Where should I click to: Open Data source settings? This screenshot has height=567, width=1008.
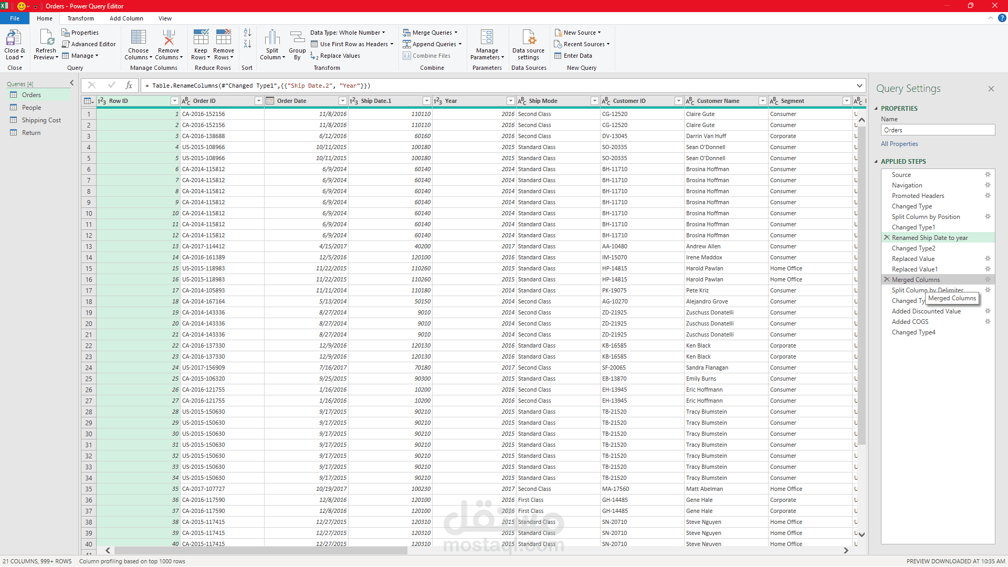[x=528, y=39]
